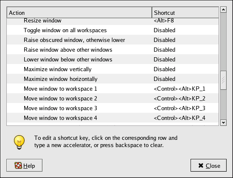
Task: Click the vertical scrollbar thumb handle
Action: [223, 80]
